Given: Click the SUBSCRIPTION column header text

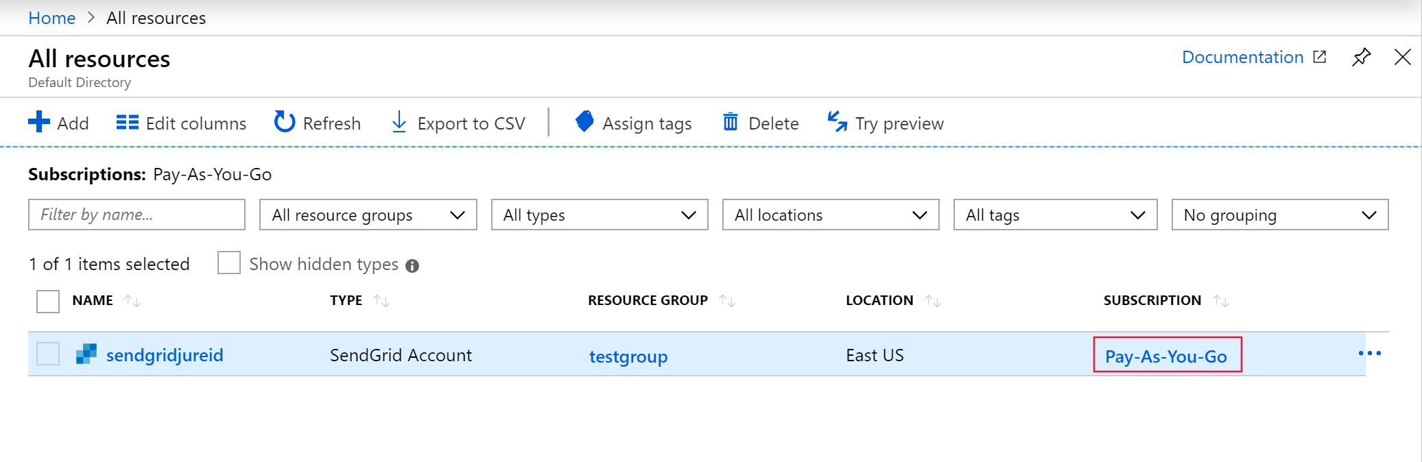Looking at the screenshot, I should click(x=1152, y=300).
